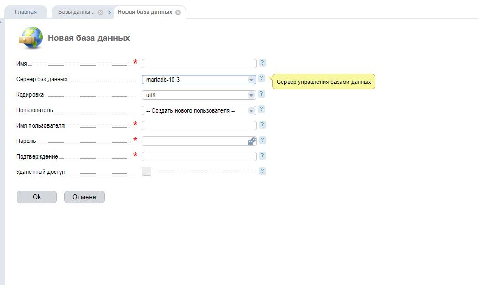The height and width of the screenshot is (285, 478).
Task: Click the Имя database name input field
Action: coord(199,64)
